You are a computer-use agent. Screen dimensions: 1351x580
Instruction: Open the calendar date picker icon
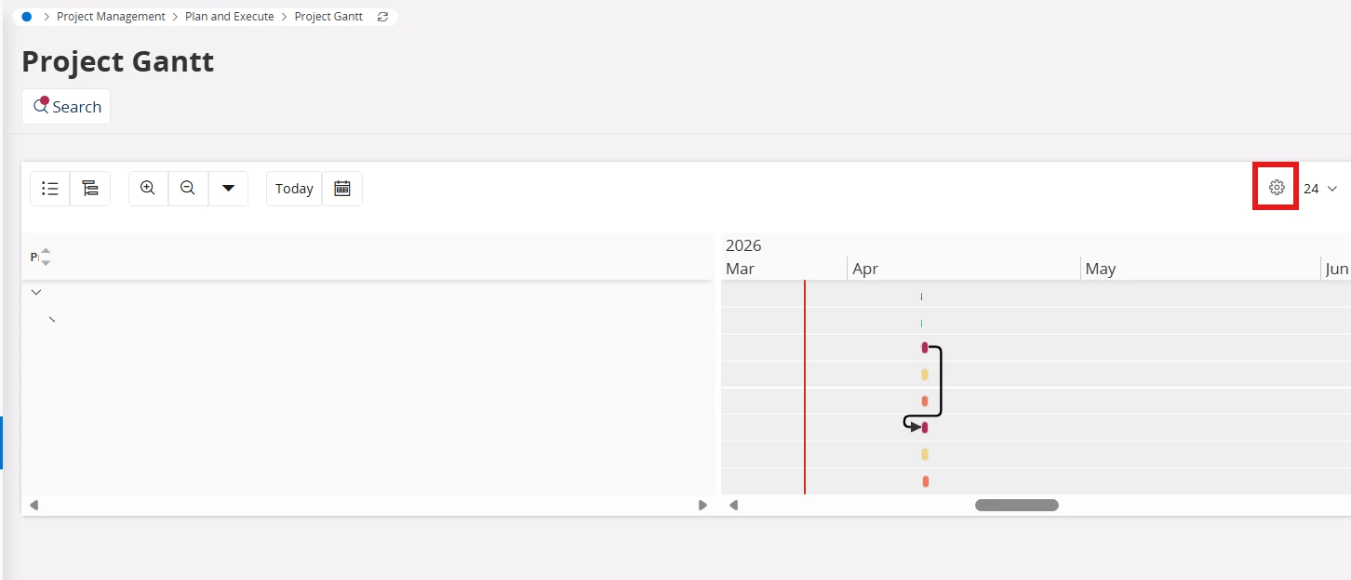point(342,189)
